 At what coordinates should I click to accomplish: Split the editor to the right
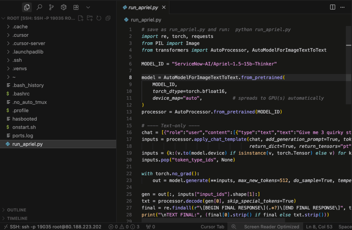coord(332,7)
